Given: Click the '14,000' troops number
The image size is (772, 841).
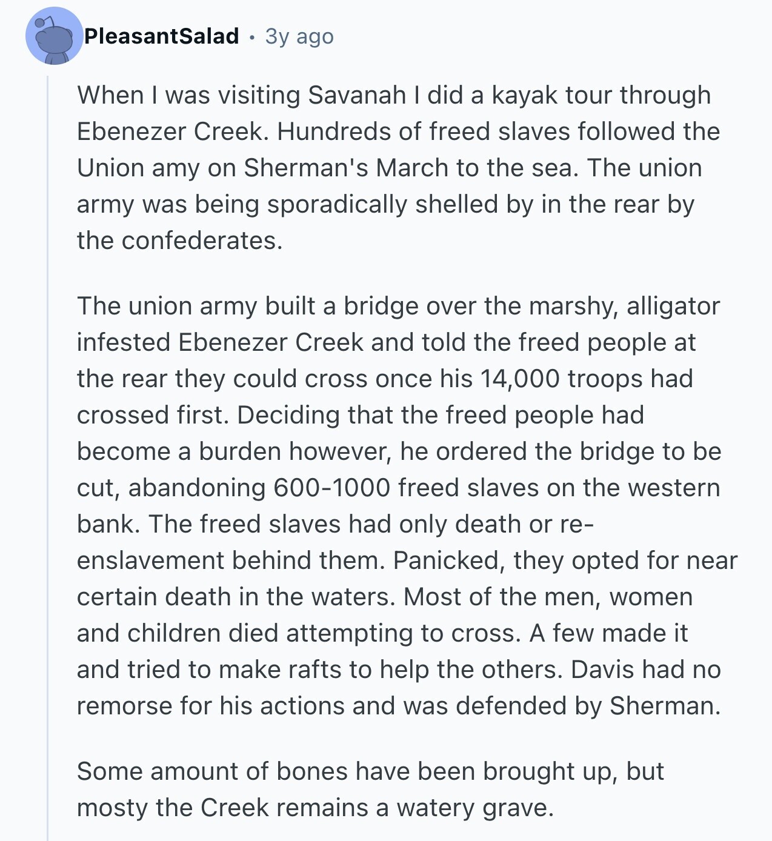Looking at the screenshot, I should [519, 379].
